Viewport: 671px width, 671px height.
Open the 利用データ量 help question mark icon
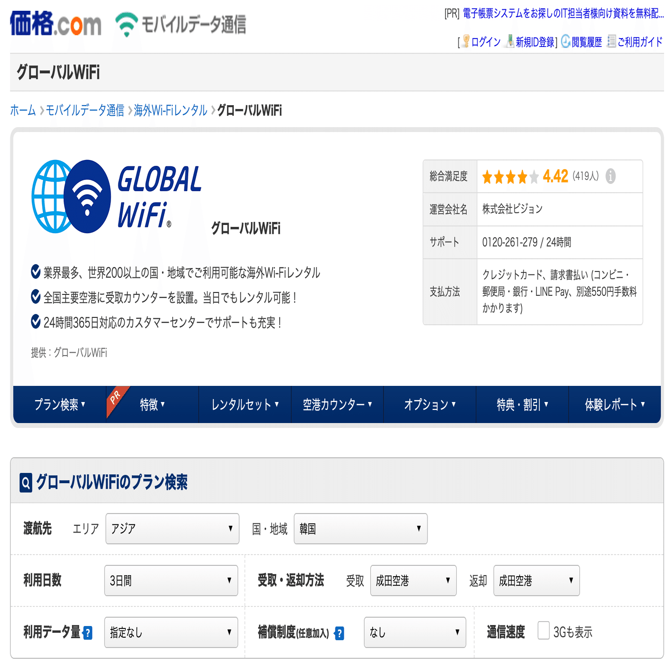coord(88,632)
